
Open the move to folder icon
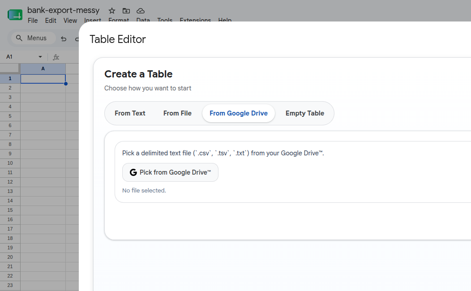coord(126,11)
